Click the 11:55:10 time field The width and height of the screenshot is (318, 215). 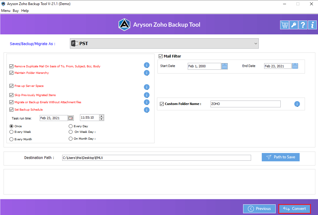(x=89, y=117)
